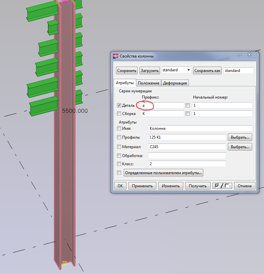Click the toggle-all checkboxes button

click(x=222, y=186)
